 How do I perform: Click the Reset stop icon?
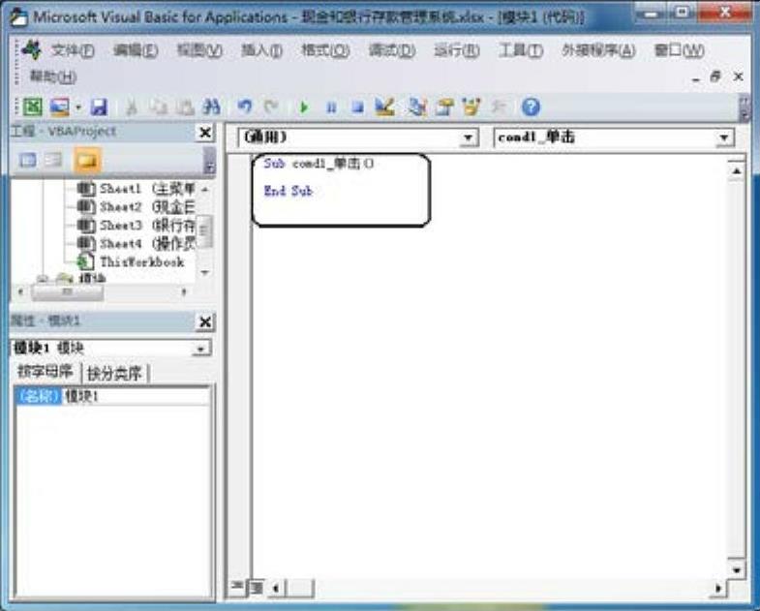click(357, 107)
